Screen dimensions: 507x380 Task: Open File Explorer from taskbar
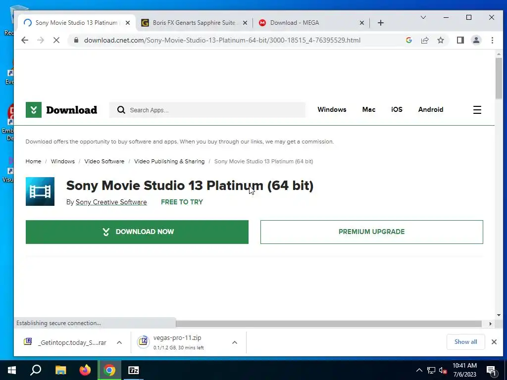coord(60,370)
